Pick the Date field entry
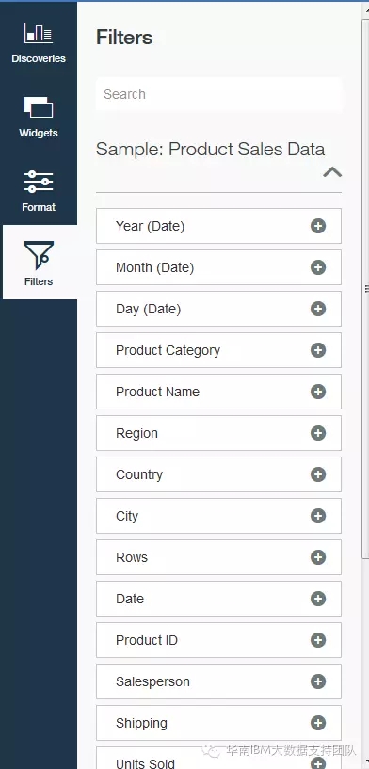369x769 pixels. click(218, 599)
